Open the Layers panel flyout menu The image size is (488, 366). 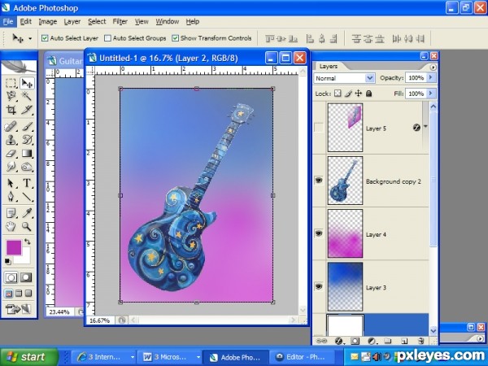[433, 68]
